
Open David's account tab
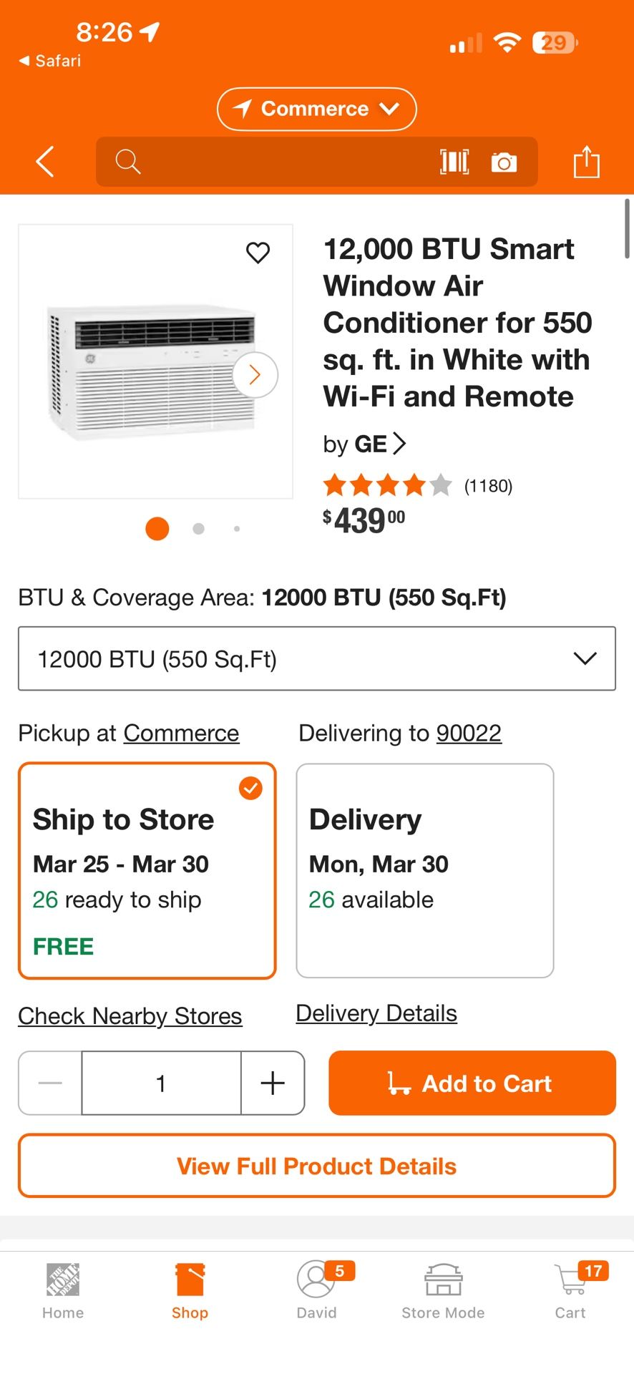[x=316, y=1291]
